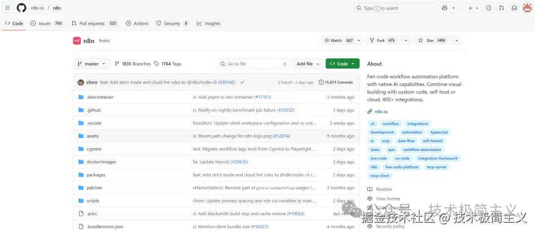Visit the n8n.io website link
535x232 pixels.
pos(381,112)
